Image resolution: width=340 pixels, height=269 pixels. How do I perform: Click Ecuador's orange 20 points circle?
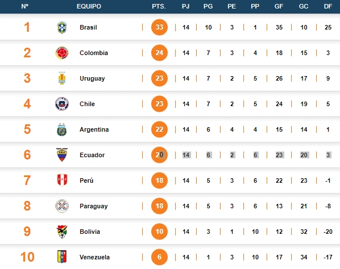coord(159,155)
